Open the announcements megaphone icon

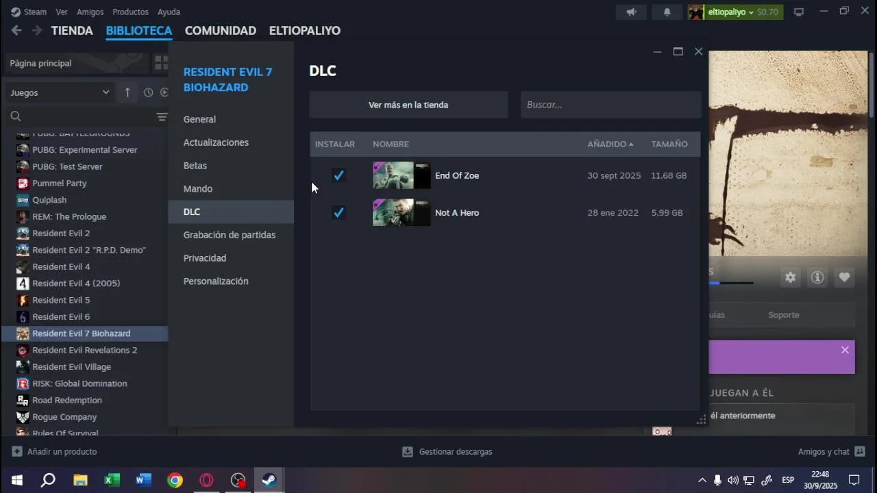point(632,12)
